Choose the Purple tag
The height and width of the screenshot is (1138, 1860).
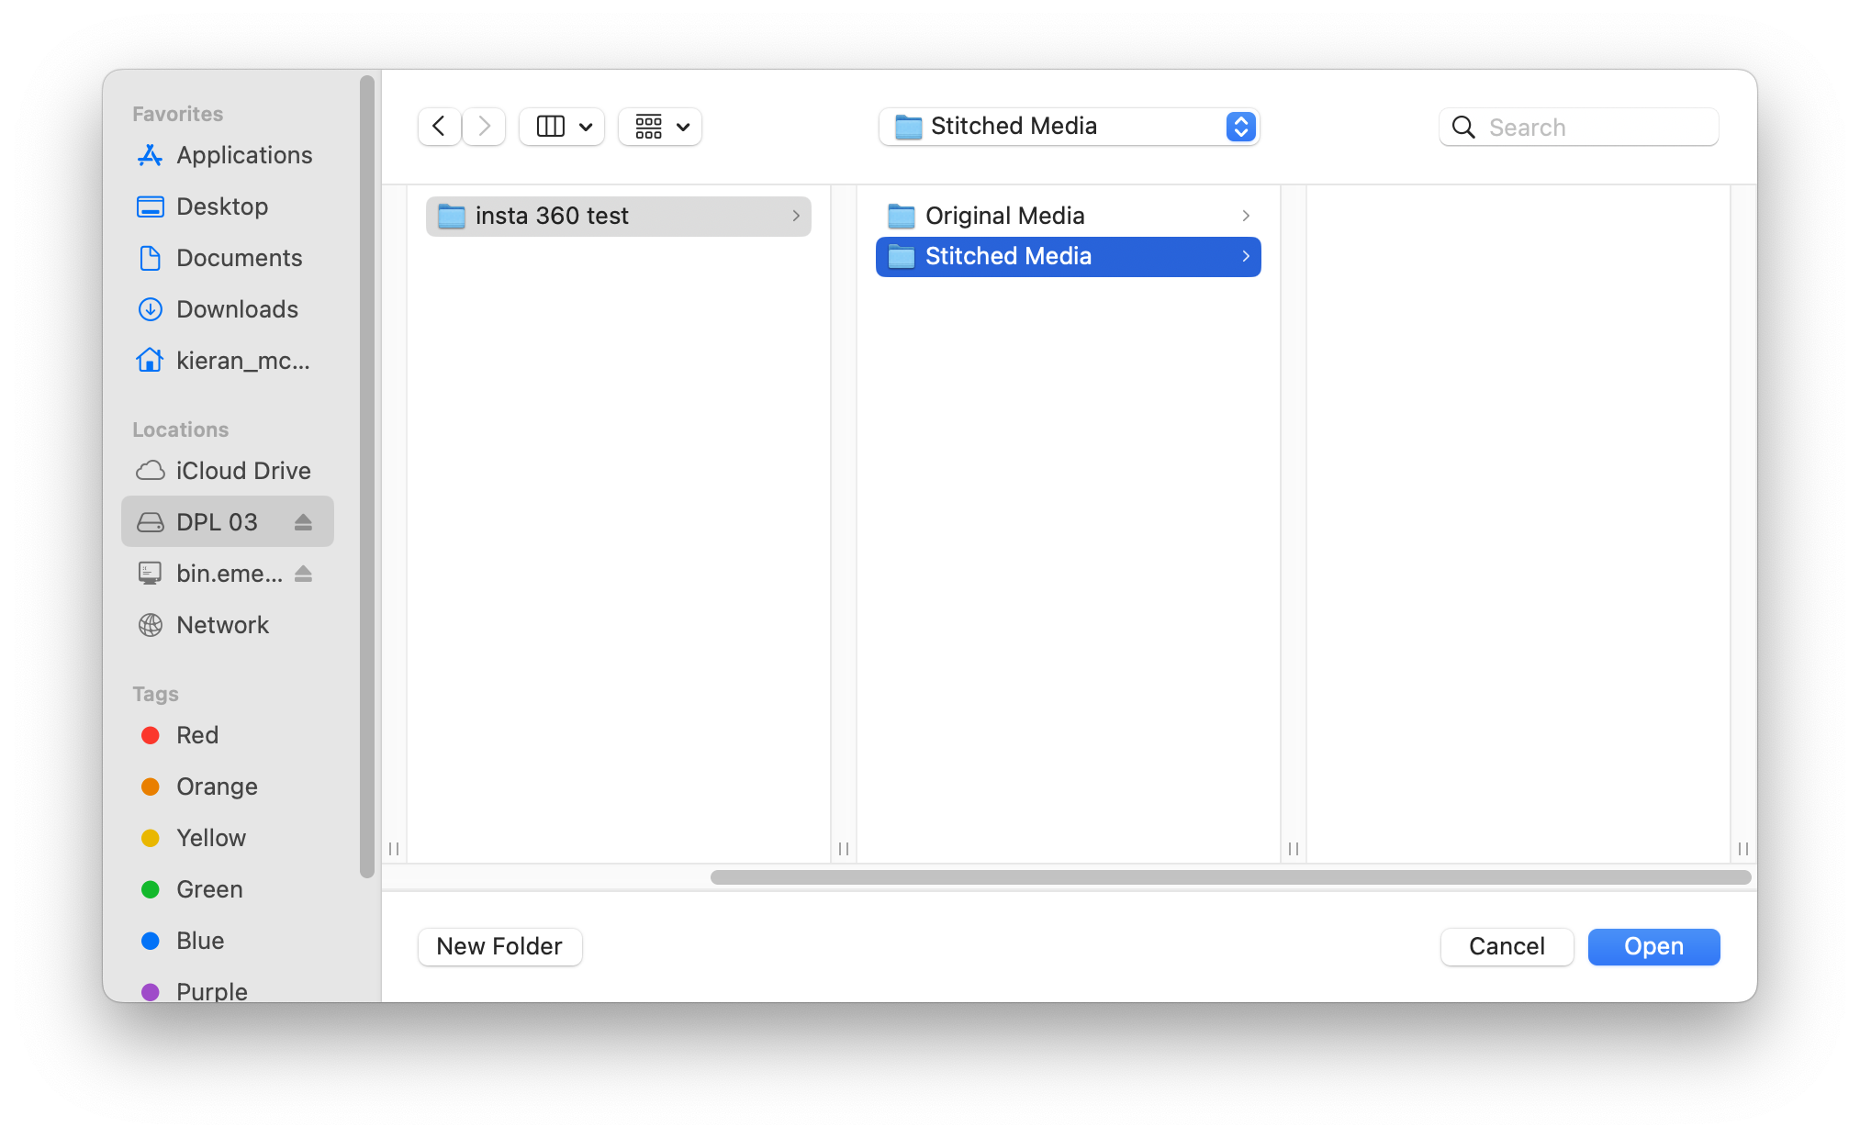[x=228, y=990]
